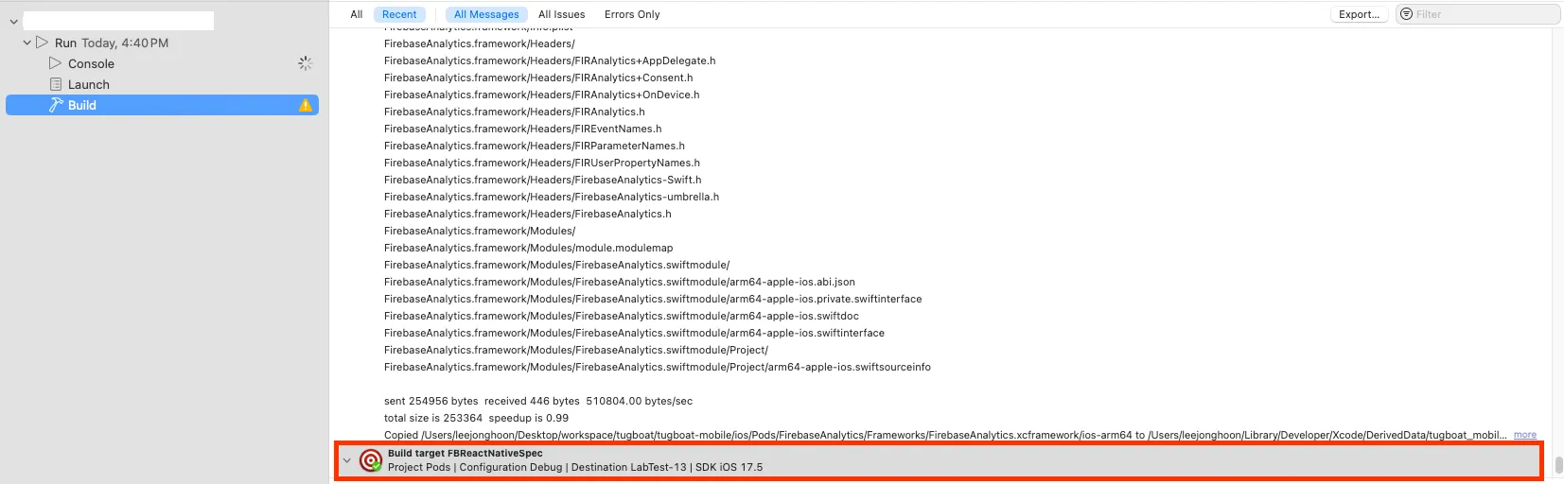1564x484 pixels.
Task: Select the arm64-apple-ios.swiftdoc log line
Action: click(622, 316)
